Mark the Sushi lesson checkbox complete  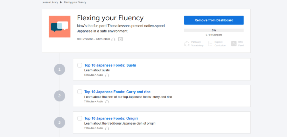80,65
